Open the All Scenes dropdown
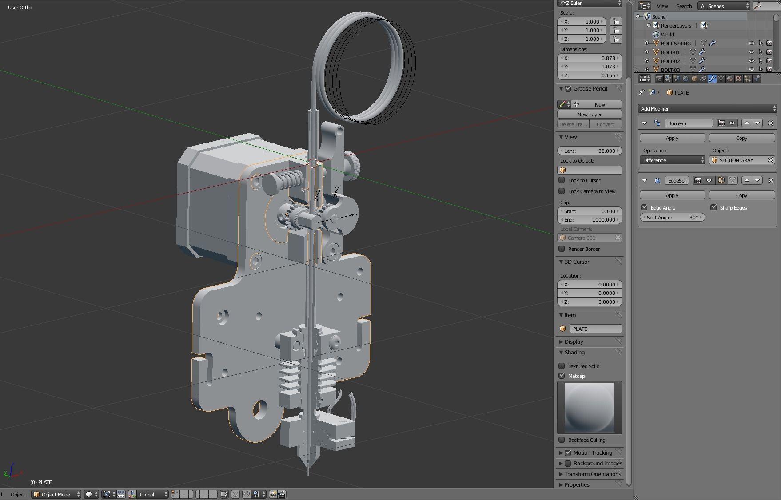This screenshot has height=500, width=781. coord(724,6)
